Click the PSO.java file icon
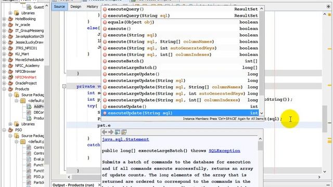 (29, 177)
